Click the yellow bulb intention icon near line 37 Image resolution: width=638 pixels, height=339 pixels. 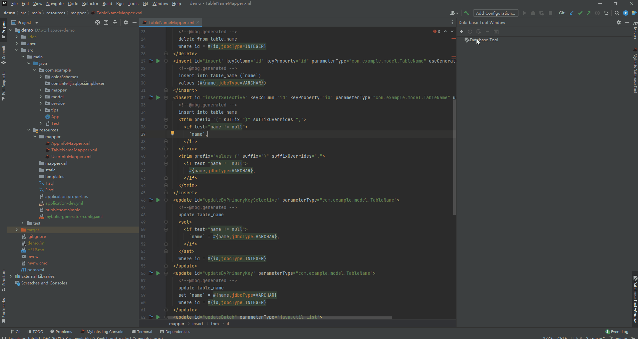(173, 133)
